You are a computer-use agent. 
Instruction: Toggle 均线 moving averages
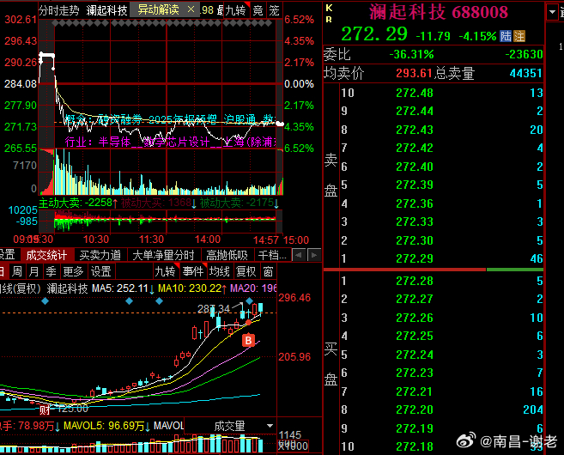pyautogui.click(x=220, y=271)
